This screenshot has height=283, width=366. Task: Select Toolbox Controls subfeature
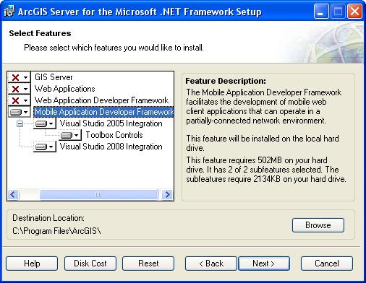click(x=114, y=135)
